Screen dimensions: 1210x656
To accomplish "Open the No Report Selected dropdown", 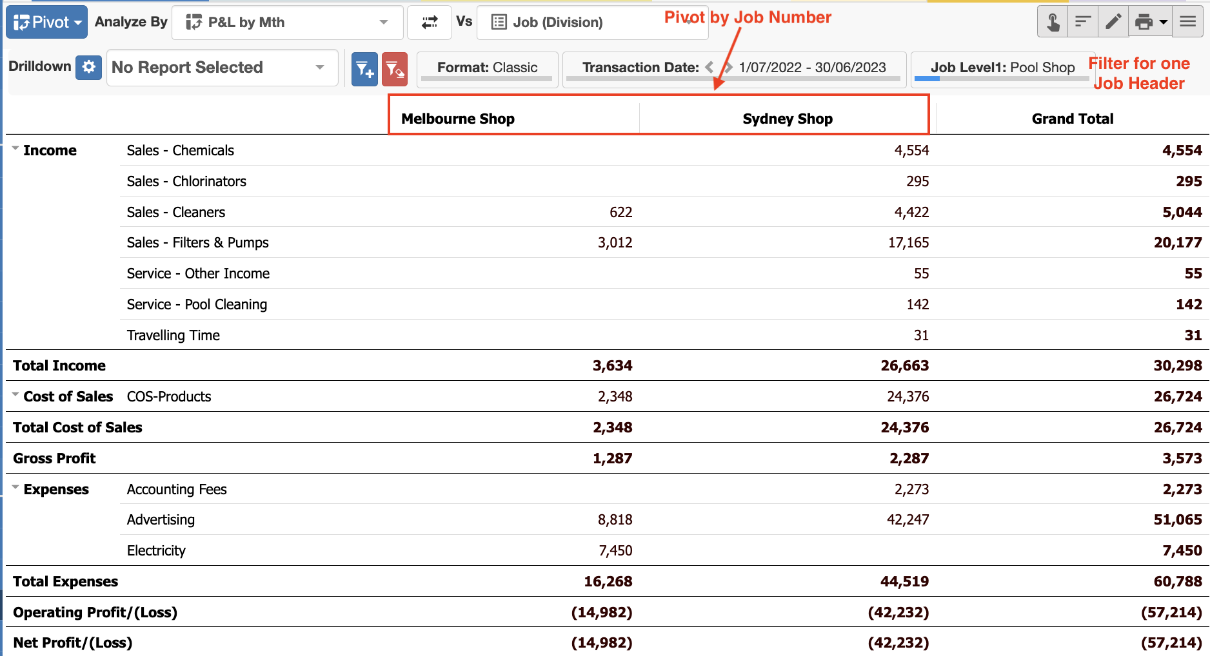I will coord(222,68).
